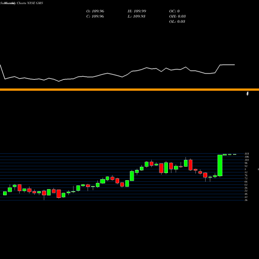259x259 pixels.
Task: Click the high price value H: 109.99
Action: point(137,11)
